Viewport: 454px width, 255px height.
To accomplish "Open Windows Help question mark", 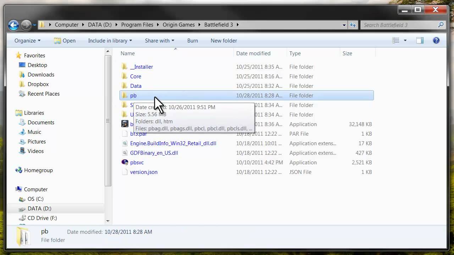I will [x=436, y=40].
